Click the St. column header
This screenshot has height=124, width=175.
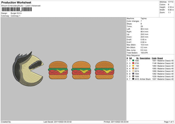[137, 58]
